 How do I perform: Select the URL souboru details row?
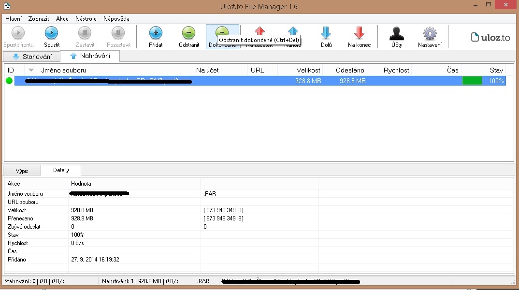point(23,202)
